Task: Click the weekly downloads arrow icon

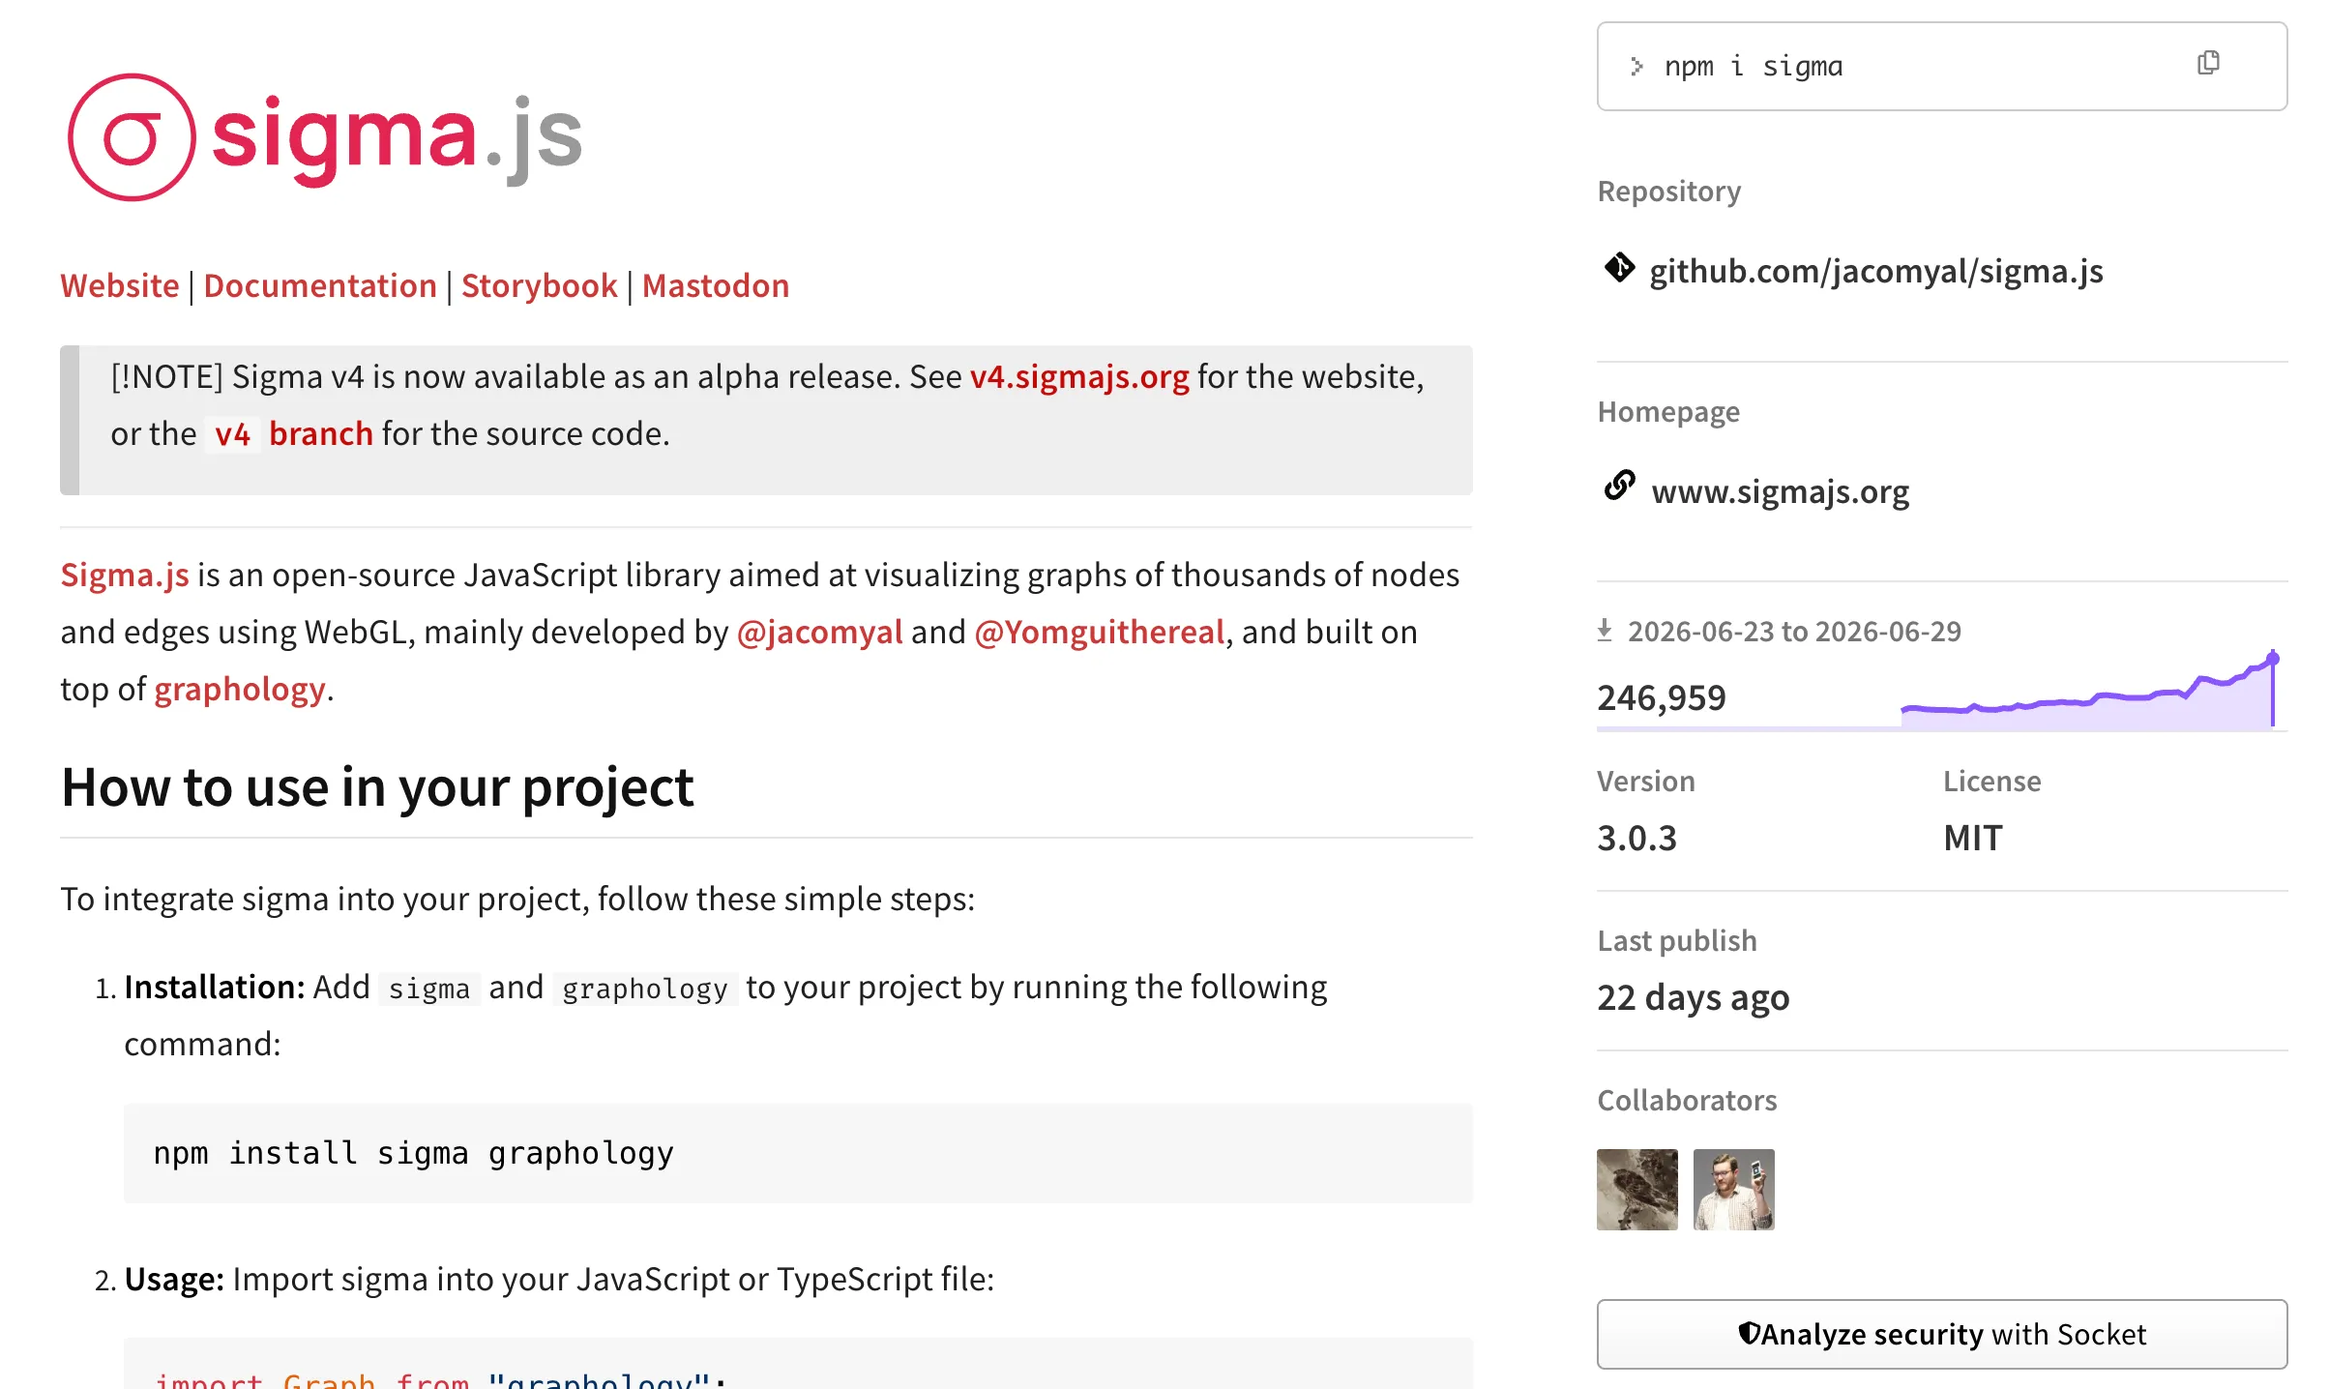Action: point(1605,631)
